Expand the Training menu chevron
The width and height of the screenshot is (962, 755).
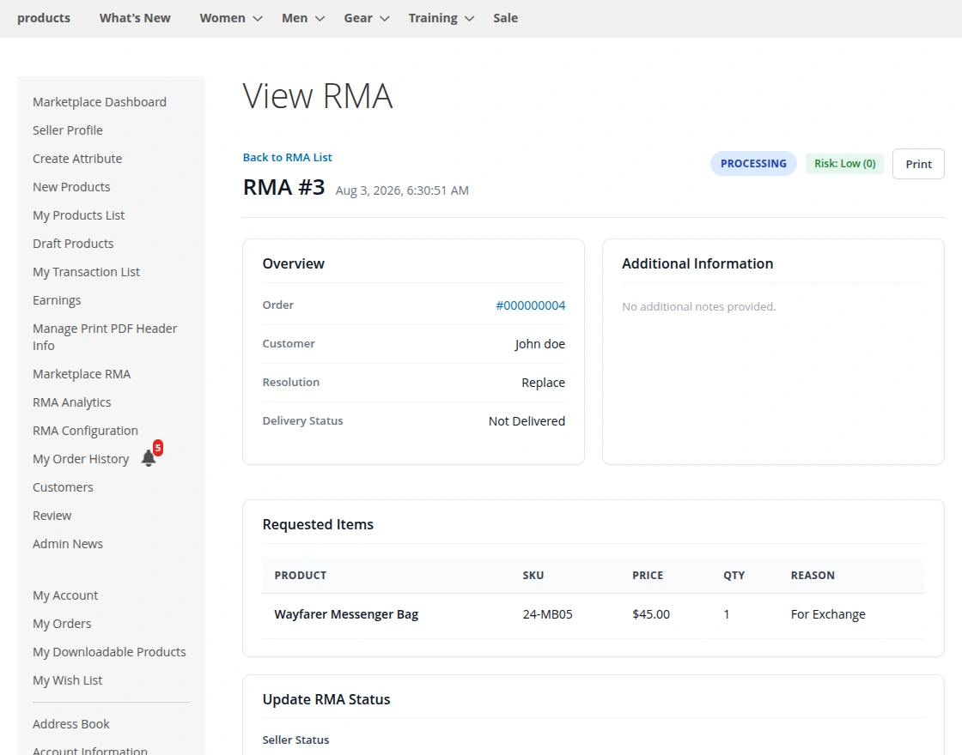click(x=469, y=18)
